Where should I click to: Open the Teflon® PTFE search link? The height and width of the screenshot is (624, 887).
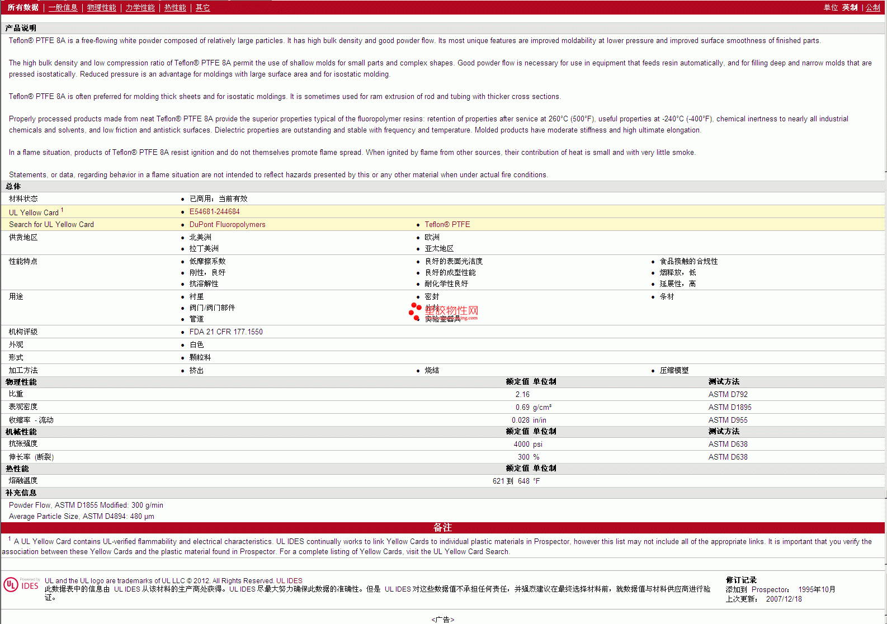pyautogui.click(x=447, y=225)
